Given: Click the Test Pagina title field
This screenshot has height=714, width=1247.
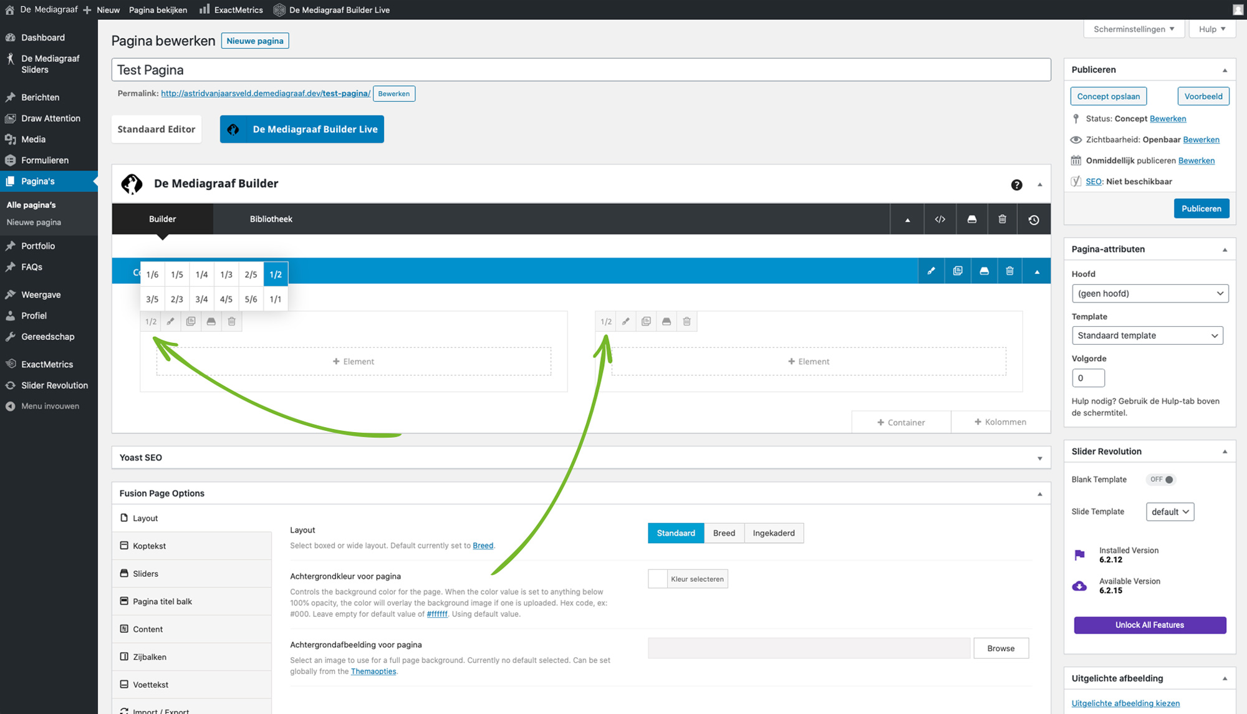Looking at the screenshot, I should tap(580, 70).
